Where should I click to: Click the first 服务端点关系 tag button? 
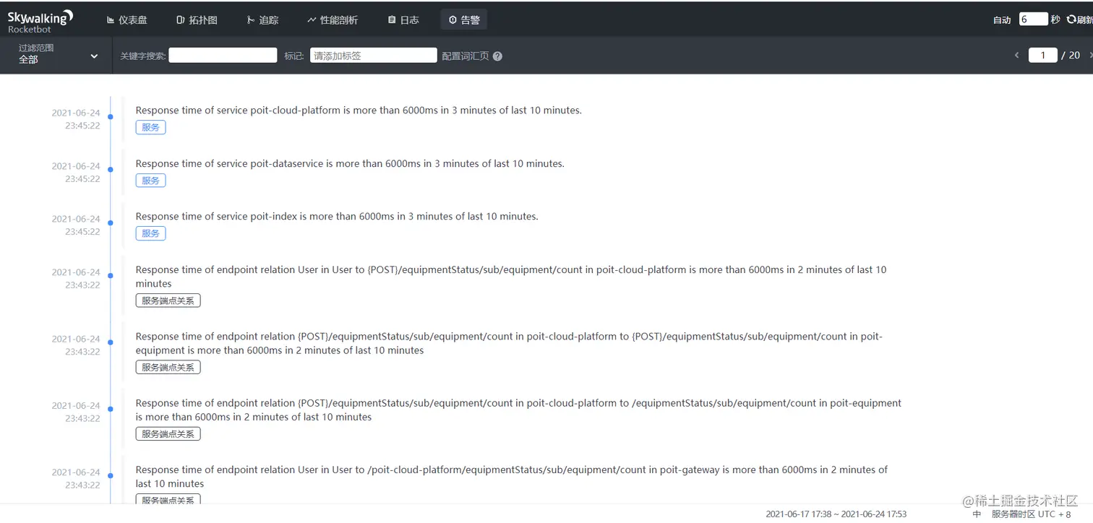point(168,300)
